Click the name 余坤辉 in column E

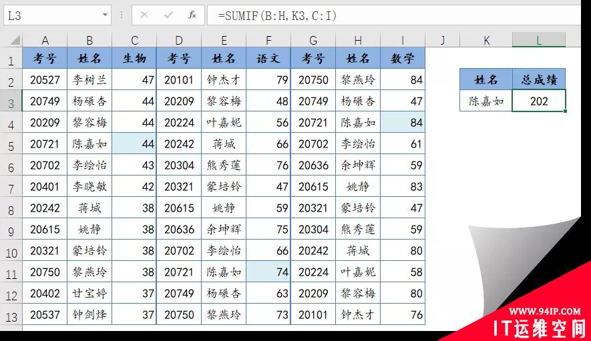point(224,229)
